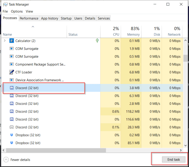
Task: Click icon of Discord row using 2.8 MB
Action: tap(12, 104)
